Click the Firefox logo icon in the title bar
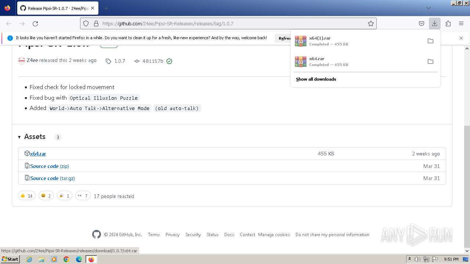 (7, 8)
